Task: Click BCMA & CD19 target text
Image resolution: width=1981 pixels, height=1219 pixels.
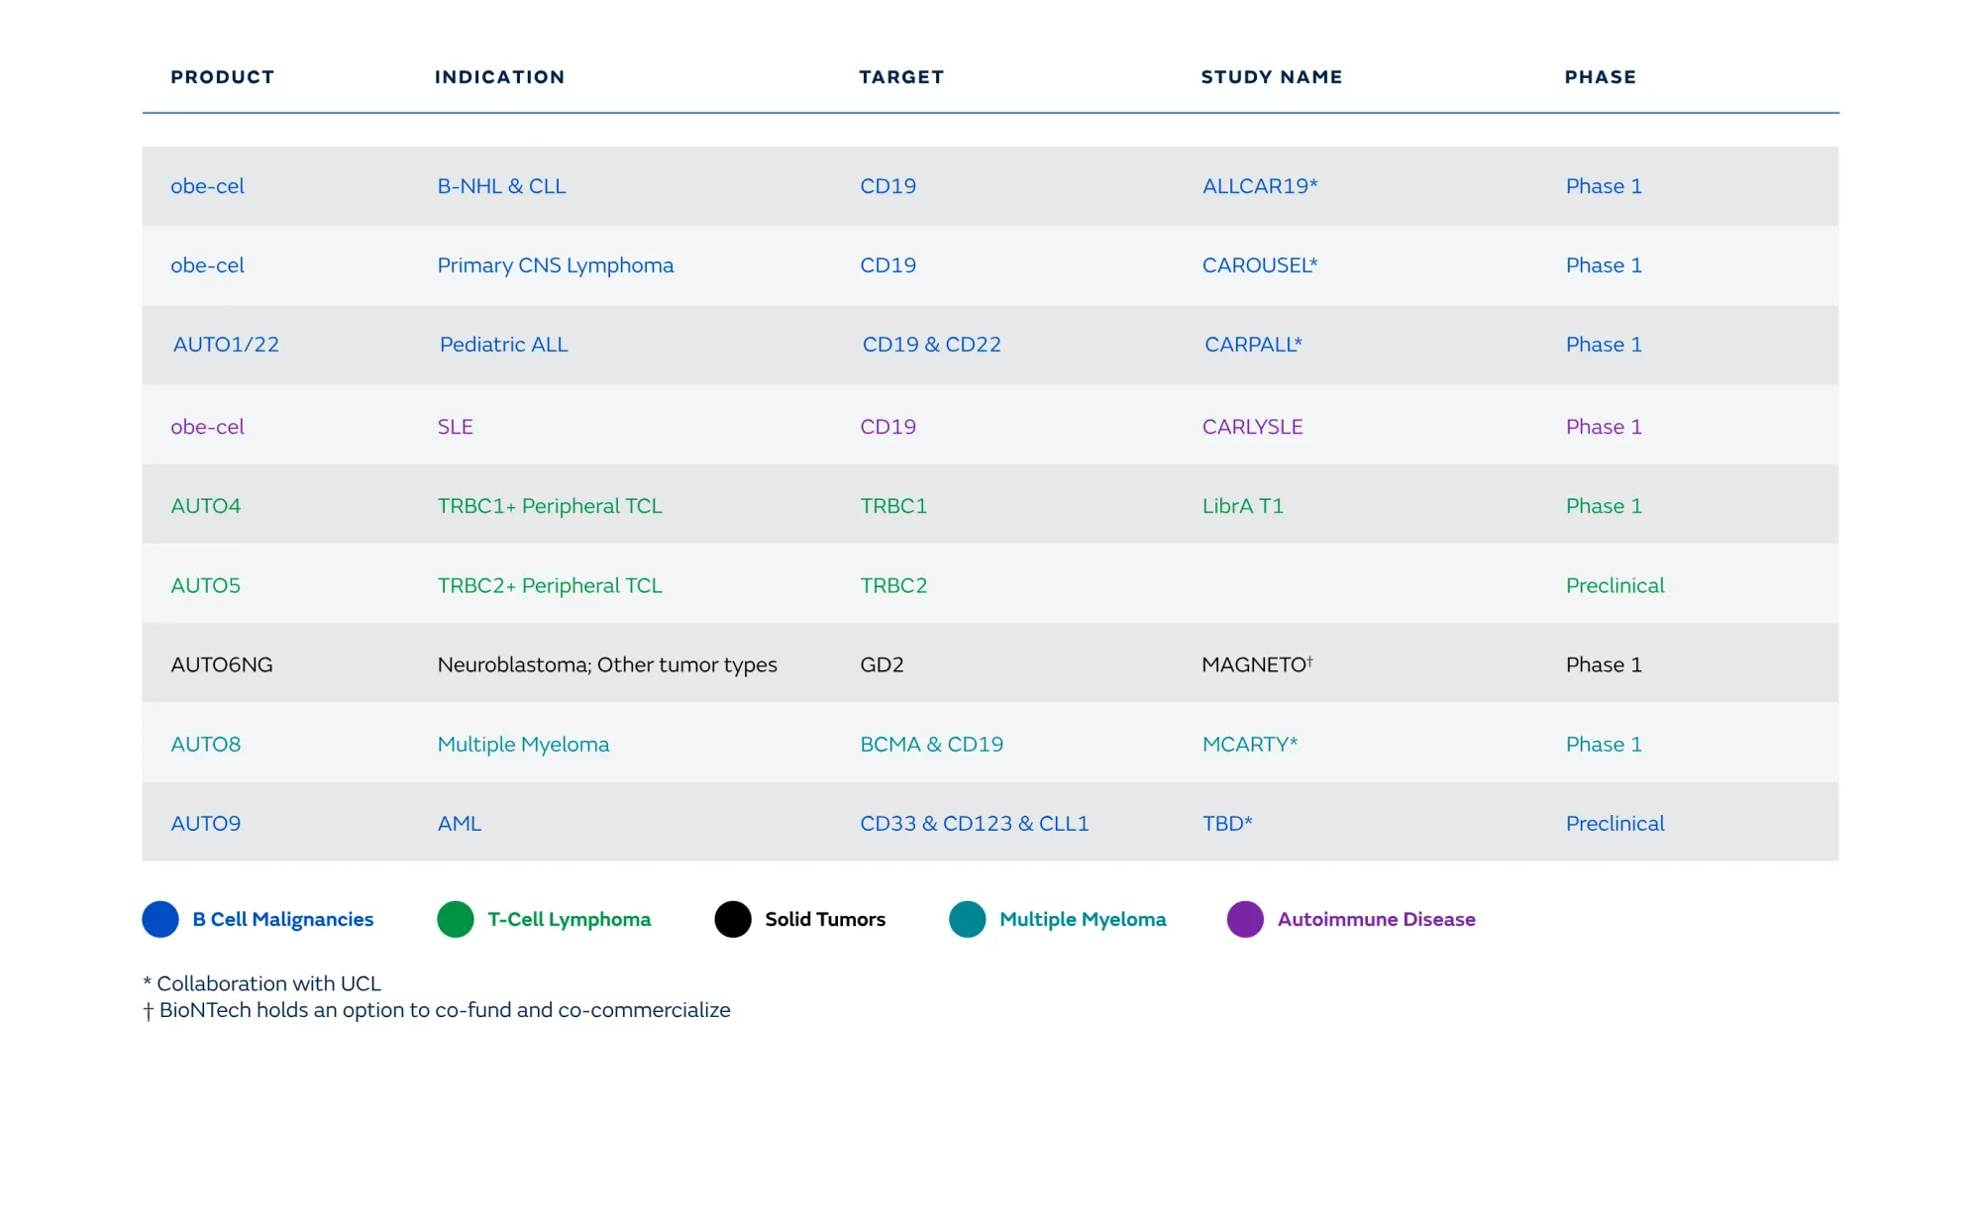Action: [x=931, y=744]
